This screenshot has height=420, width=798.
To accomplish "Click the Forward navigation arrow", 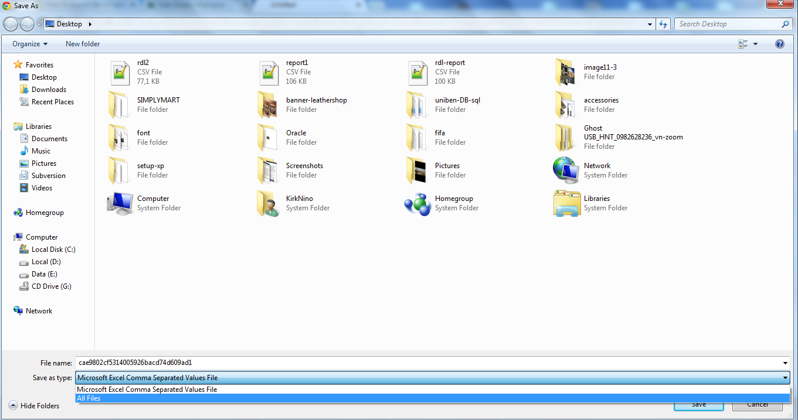I will coord(27,24).
